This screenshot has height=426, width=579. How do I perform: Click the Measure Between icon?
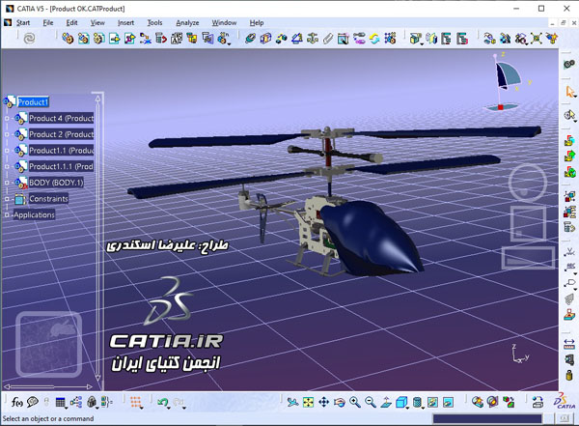569,344
